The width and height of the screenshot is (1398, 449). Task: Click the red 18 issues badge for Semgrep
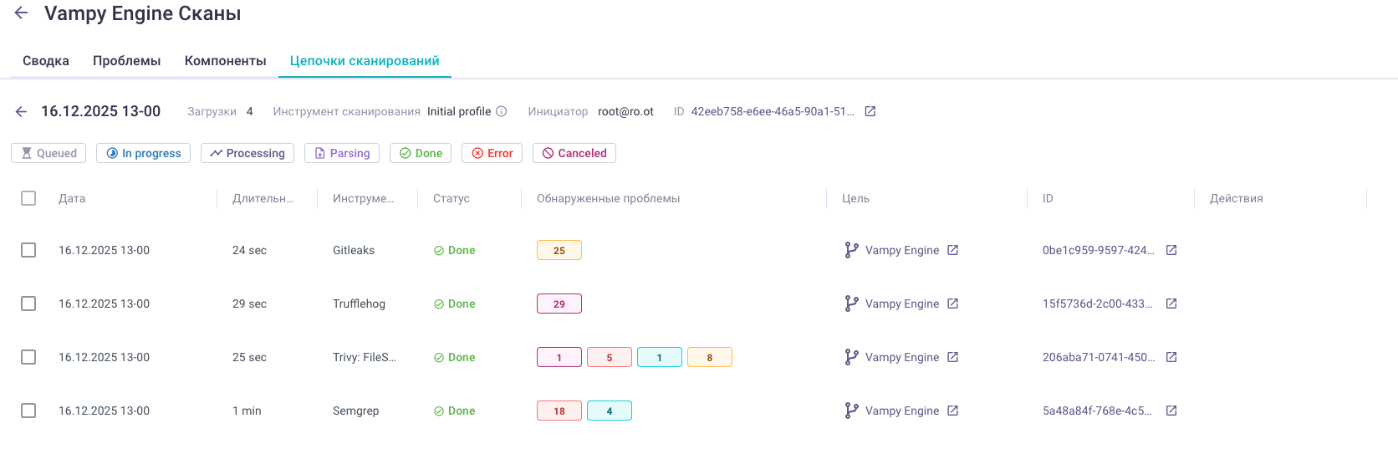[x=559, y=411]
